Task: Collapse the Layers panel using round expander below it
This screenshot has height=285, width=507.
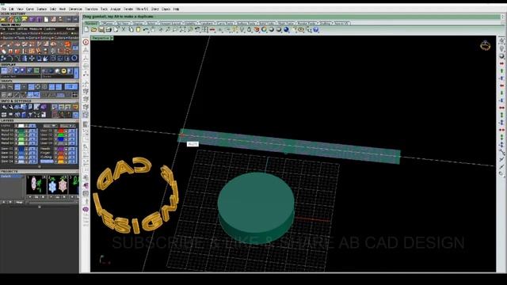Action: (40, 167)
